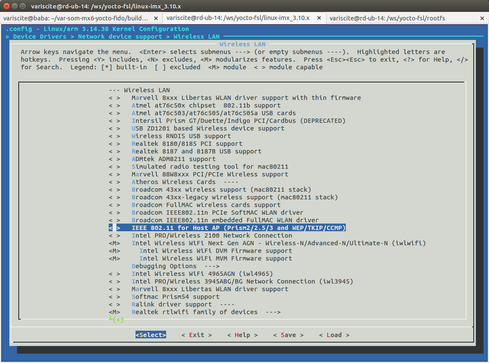Click the Save button

tap(288, 335)
